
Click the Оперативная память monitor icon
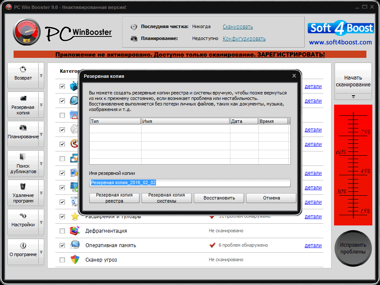tap(75, 245)
